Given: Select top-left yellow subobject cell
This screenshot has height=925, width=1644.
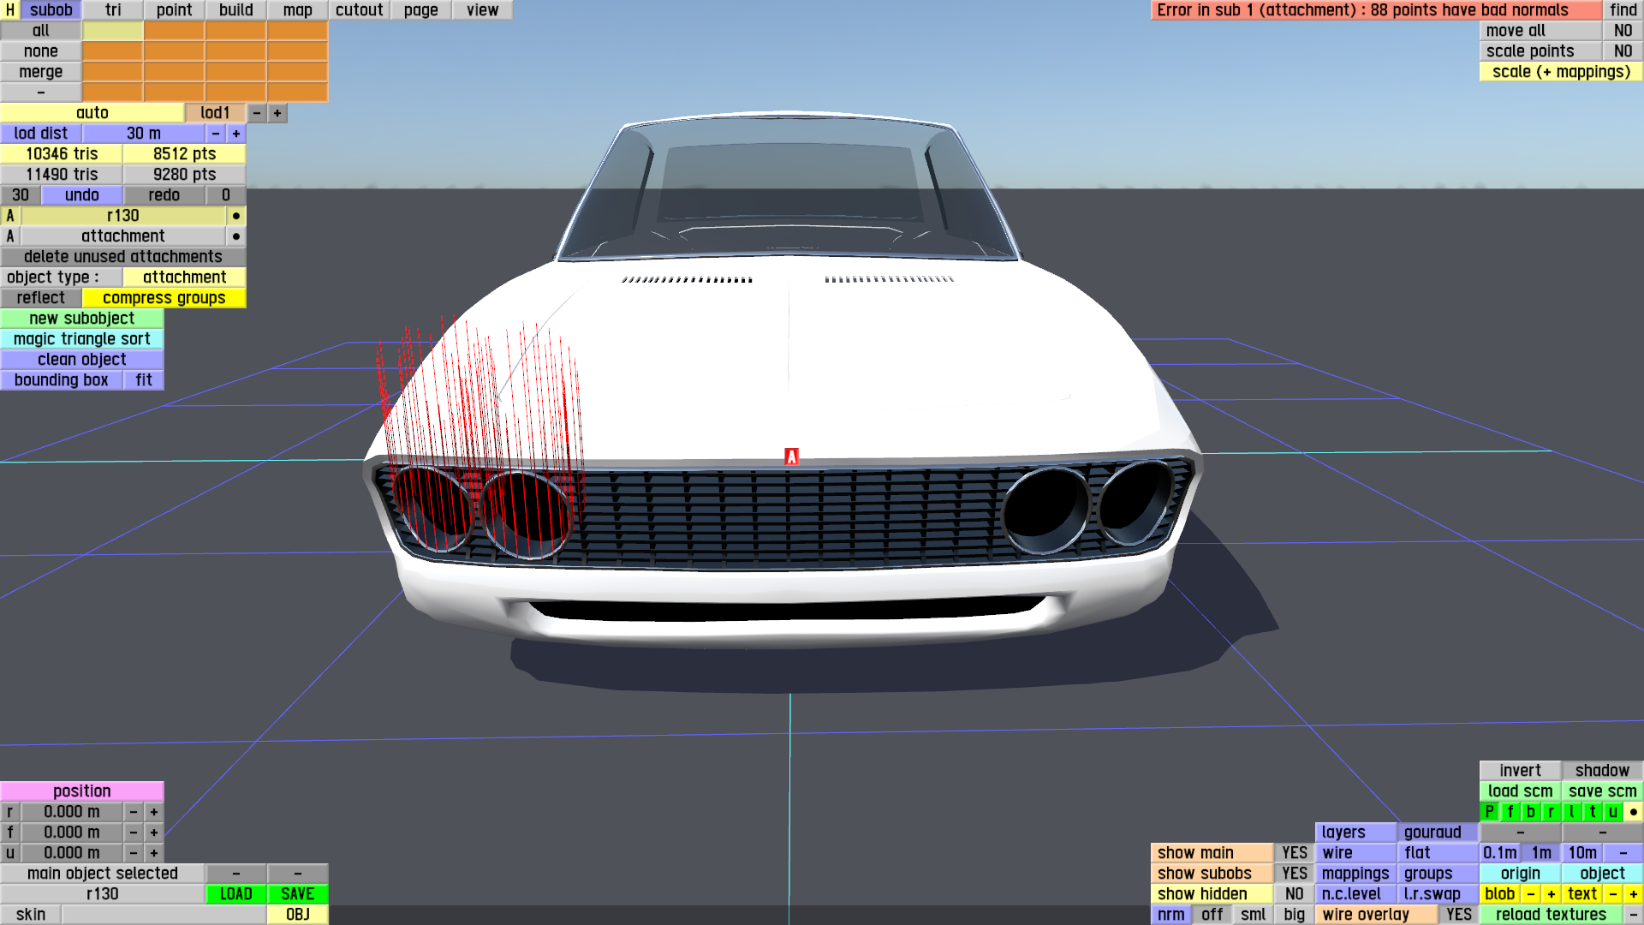Looking at the screenshot, I should pyautogui.click(x=113, y=31).
